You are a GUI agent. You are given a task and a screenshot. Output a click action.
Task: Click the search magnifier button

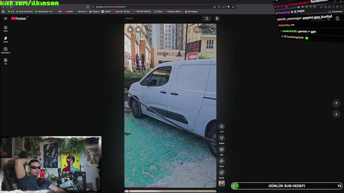207,18
